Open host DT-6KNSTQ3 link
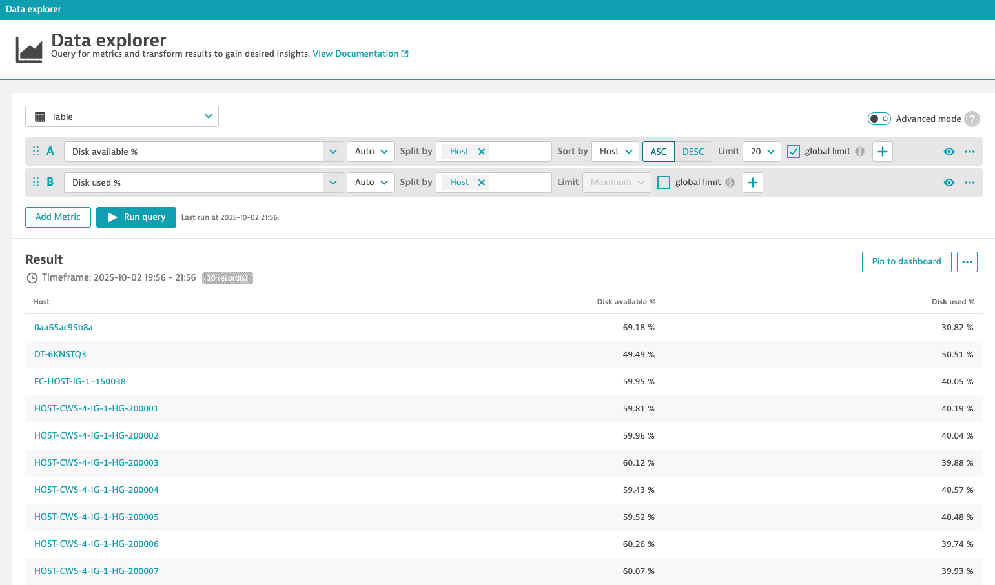The width and height of the screenshot is (995, 585). pyautogui.click(x=60, y=355)
